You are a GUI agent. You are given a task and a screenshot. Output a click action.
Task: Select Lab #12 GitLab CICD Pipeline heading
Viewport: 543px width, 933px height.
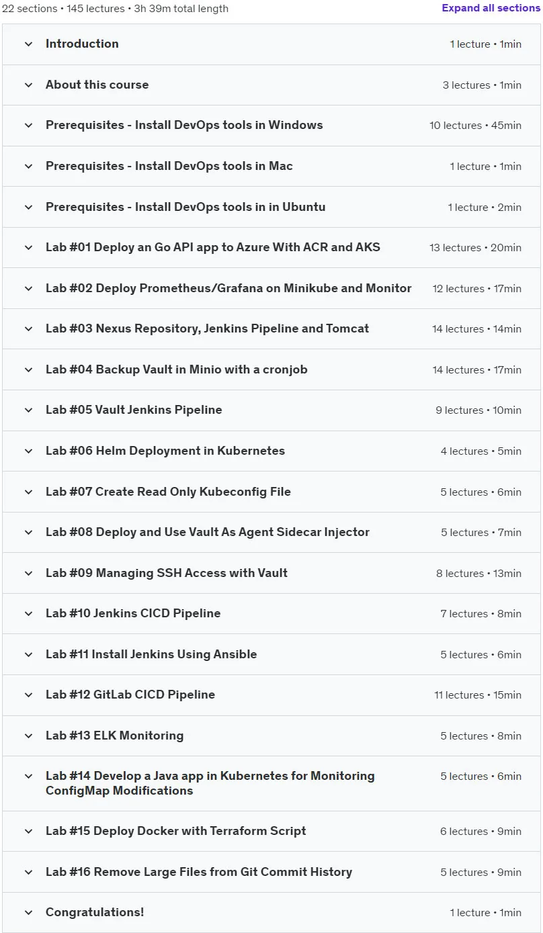coord(130,695)
